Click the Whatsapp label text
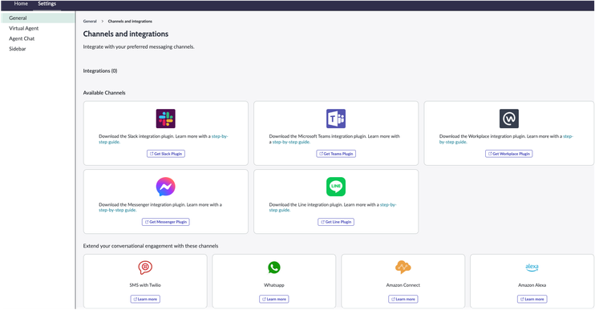Screen dimensions: 595x310 tap(274, 285)
